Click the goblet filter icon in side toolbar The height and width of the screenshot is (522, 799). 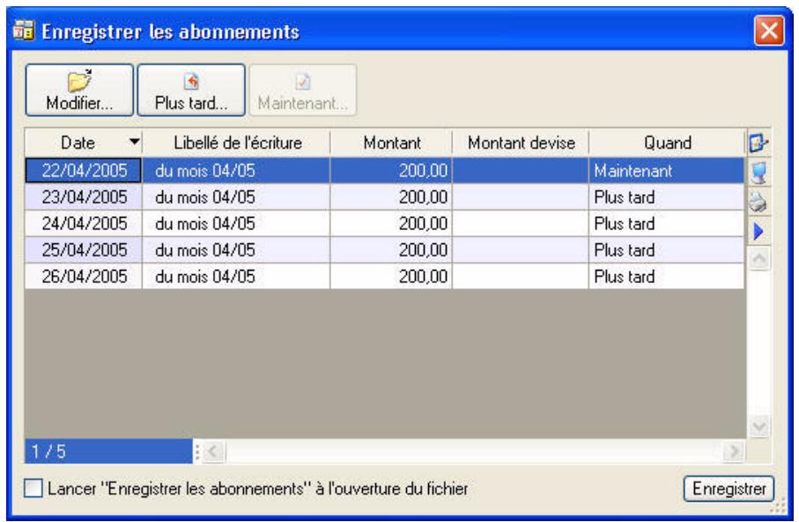pyautogui.click(x=758, y=173)
